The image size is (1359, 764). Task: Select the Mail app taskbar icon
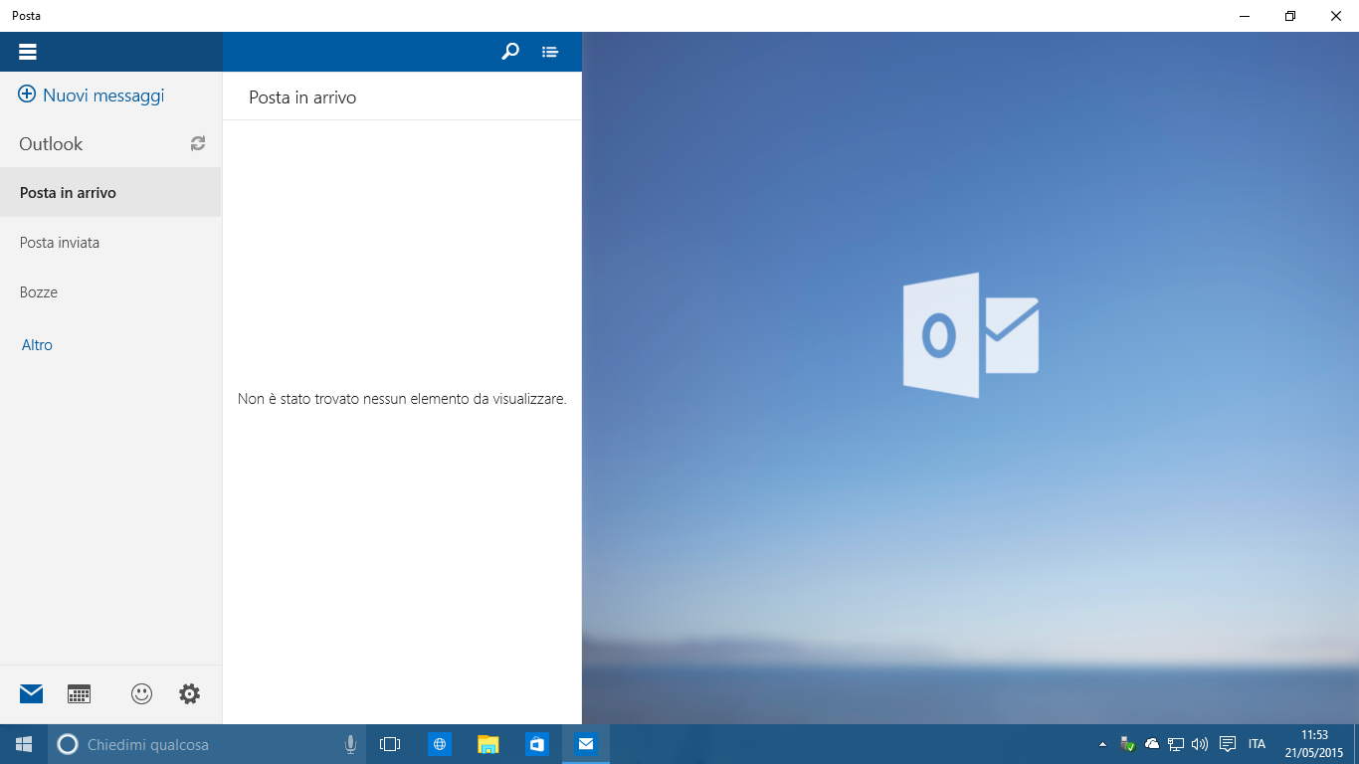[x=586, y=744]
